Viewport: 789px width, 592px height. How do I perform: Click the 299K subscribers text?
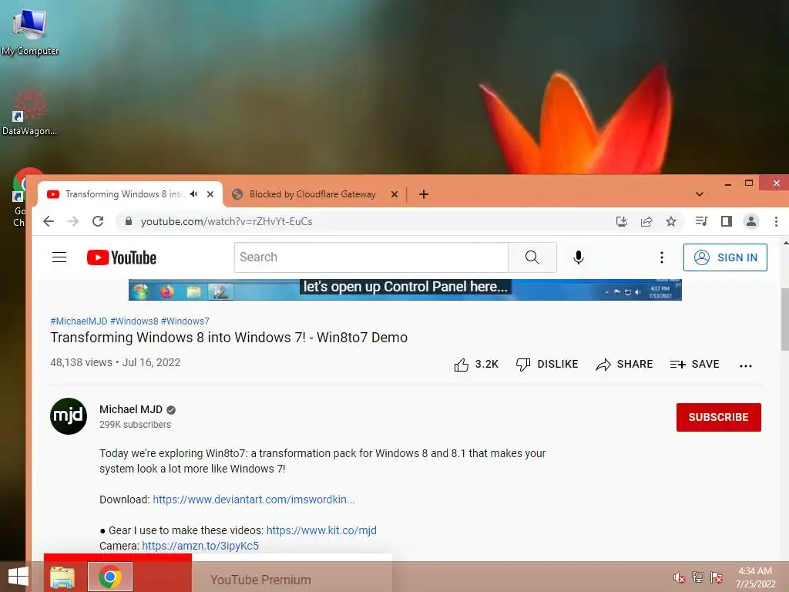pos(135,425)
